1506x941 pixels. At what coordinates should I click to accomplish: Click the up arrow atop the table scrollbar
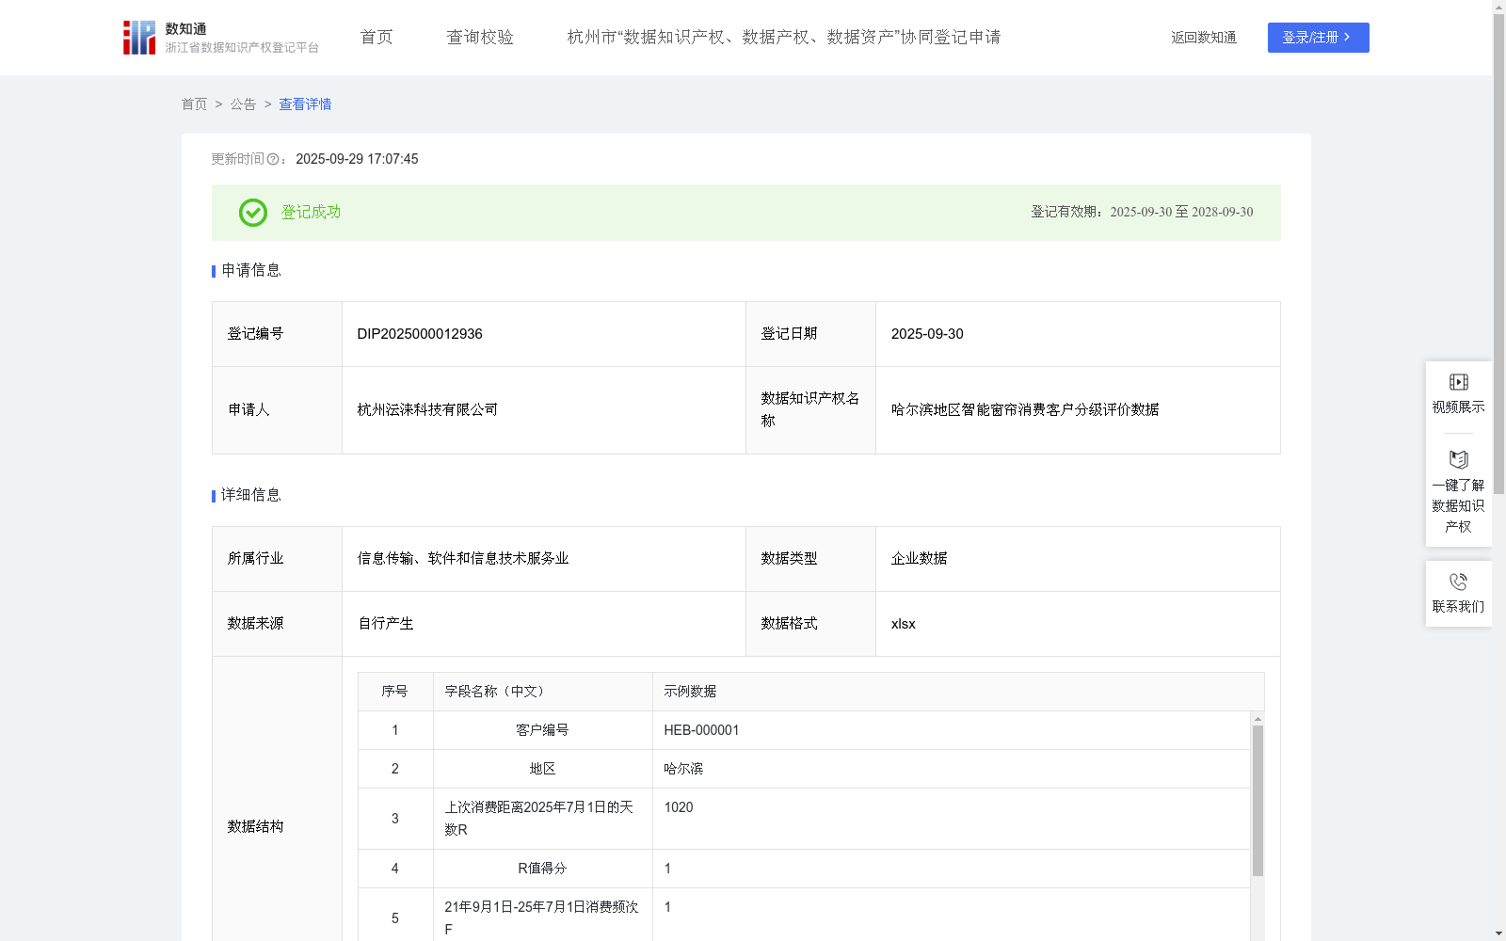[x=1258, y=719]
